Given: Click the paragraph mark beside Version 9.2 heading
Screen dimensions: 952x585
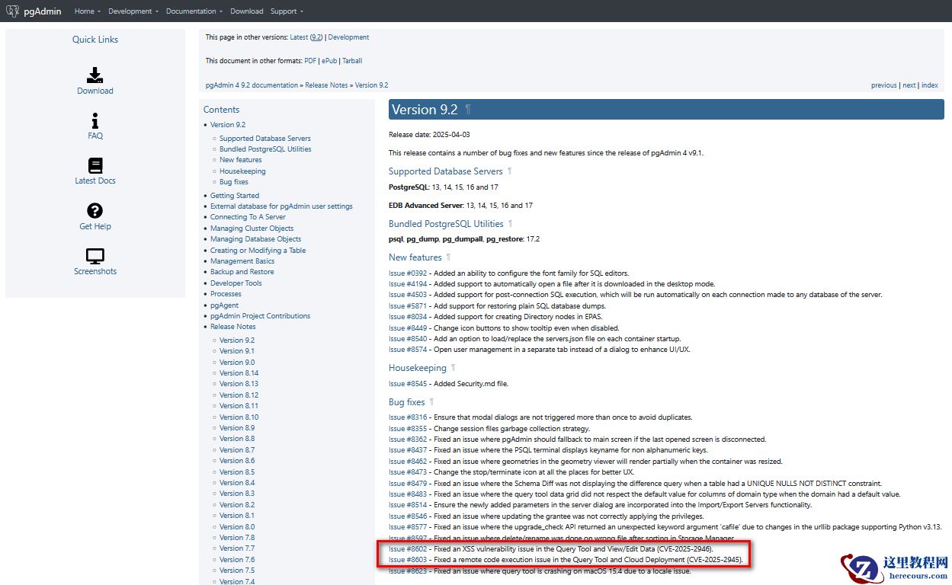Looking at the screenshot, I should coord(468,110).
